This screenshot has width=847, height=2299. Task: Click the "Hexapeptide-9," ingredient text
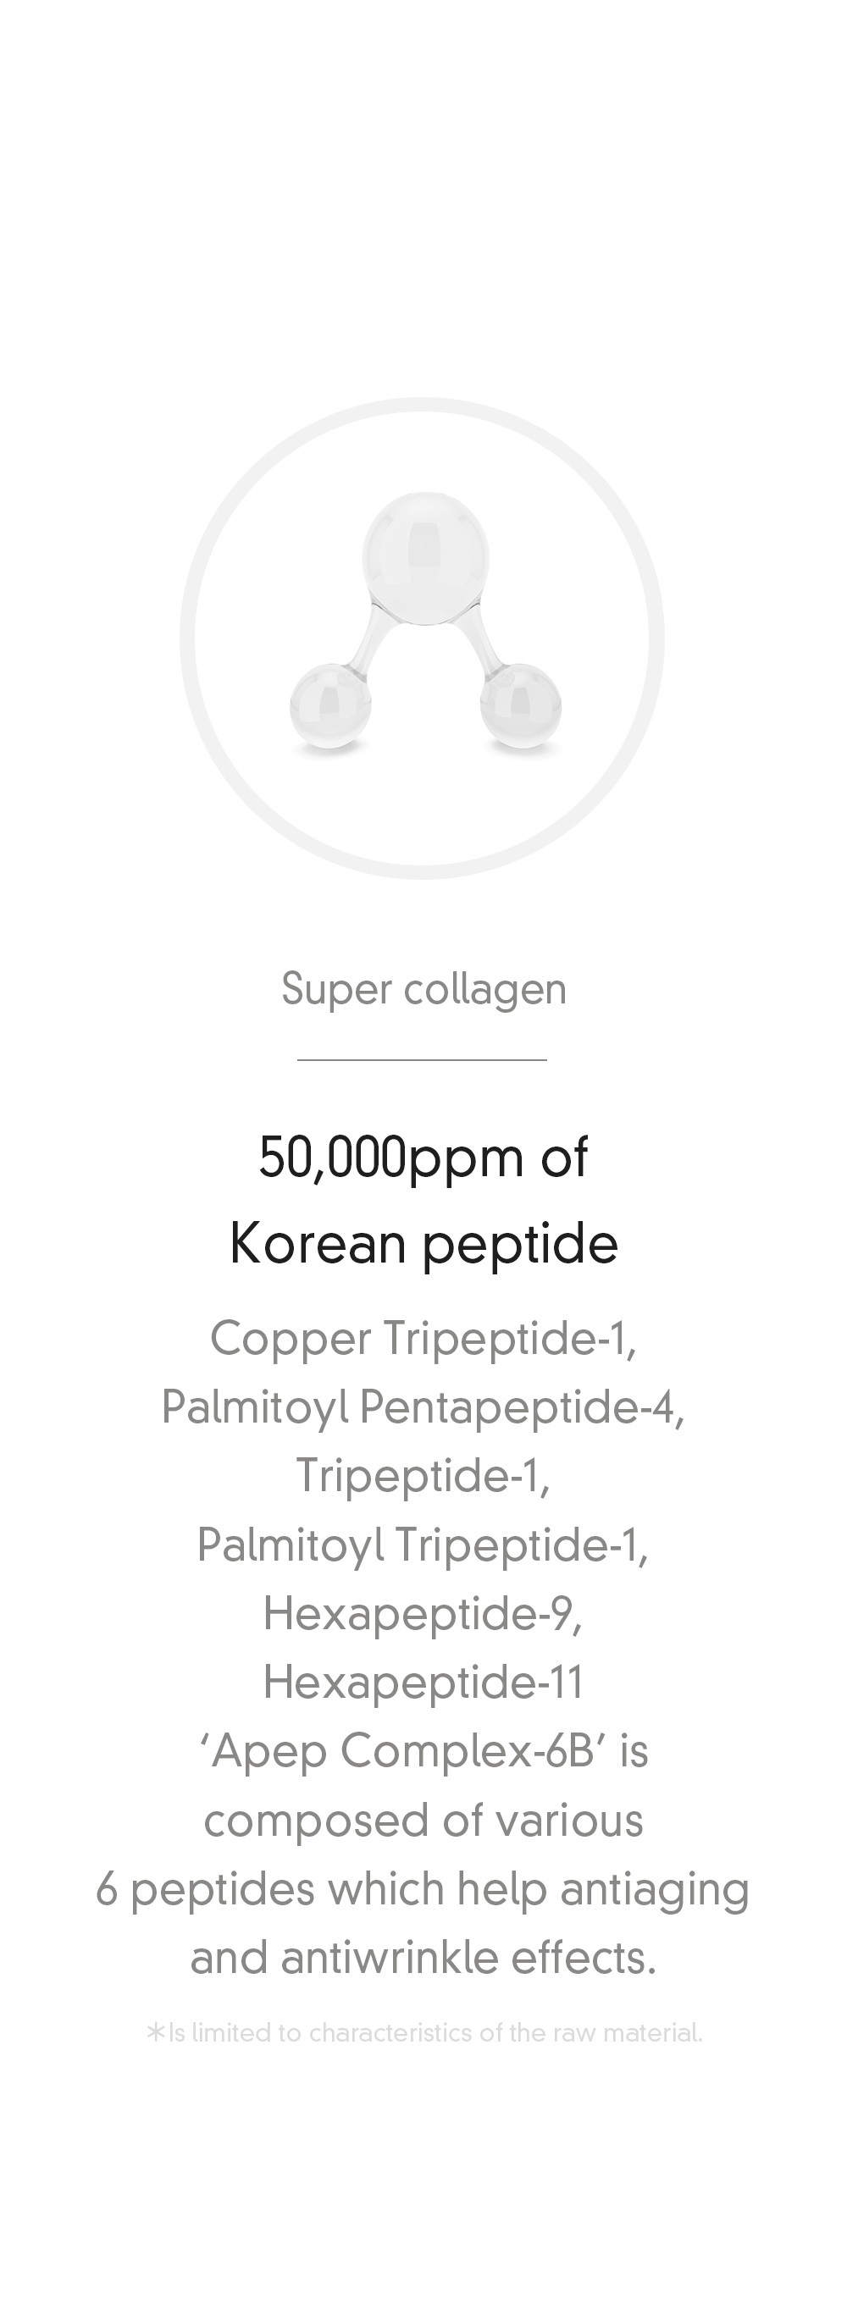pos(424,1614)
